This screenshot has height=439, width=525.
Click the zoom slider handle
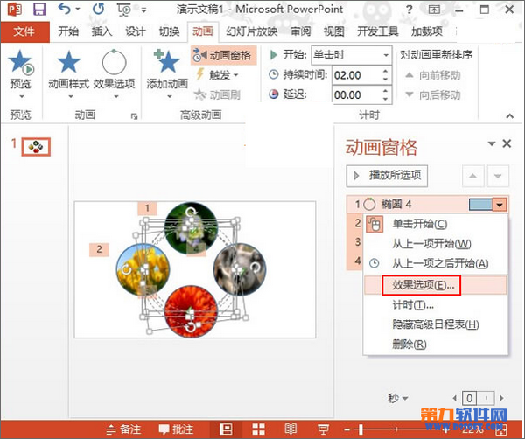click(360, 429)
